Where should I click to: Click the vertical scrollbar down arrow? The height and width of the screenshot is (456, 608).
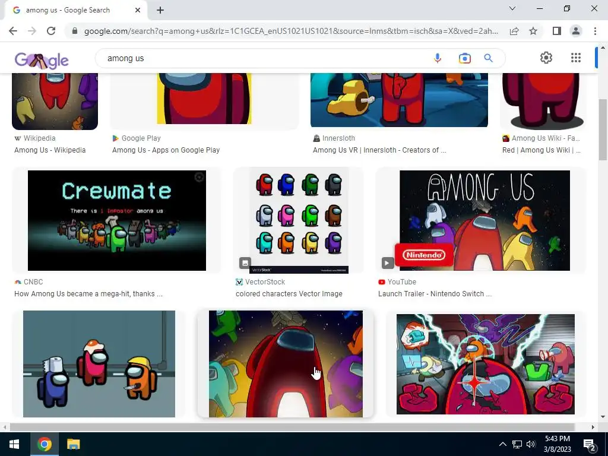coord(603,417)
